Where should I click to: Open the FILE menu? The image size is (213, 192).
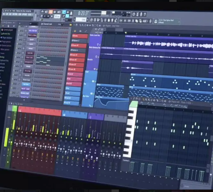(x=4, y=14)
